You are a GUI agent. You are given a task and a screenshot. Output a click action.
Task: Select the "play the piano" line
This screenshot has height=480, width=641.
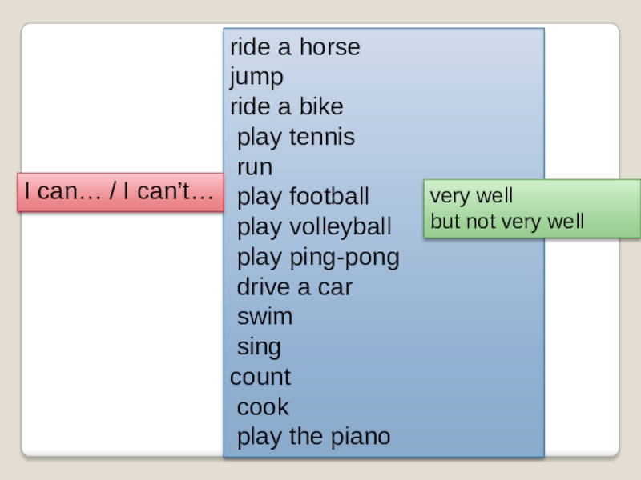pyautogui.click(x=313, y=437)
